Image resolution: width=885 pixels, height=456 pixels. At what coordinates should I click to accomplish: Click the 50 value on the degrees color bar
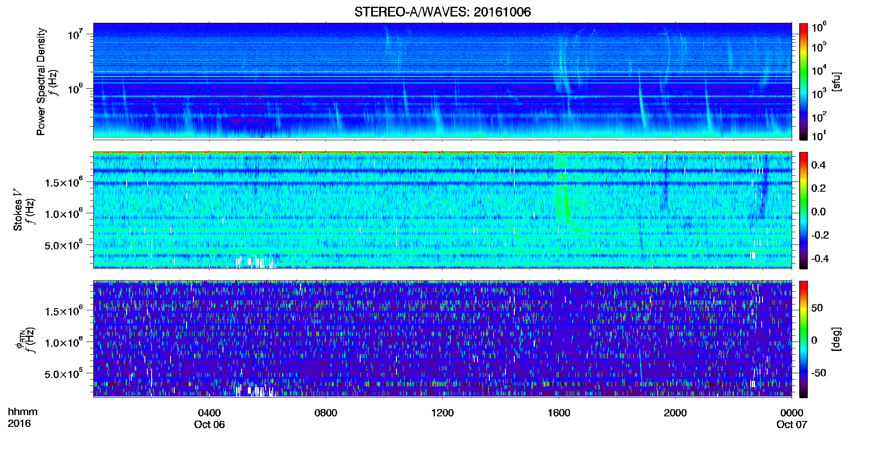[817, 308]
